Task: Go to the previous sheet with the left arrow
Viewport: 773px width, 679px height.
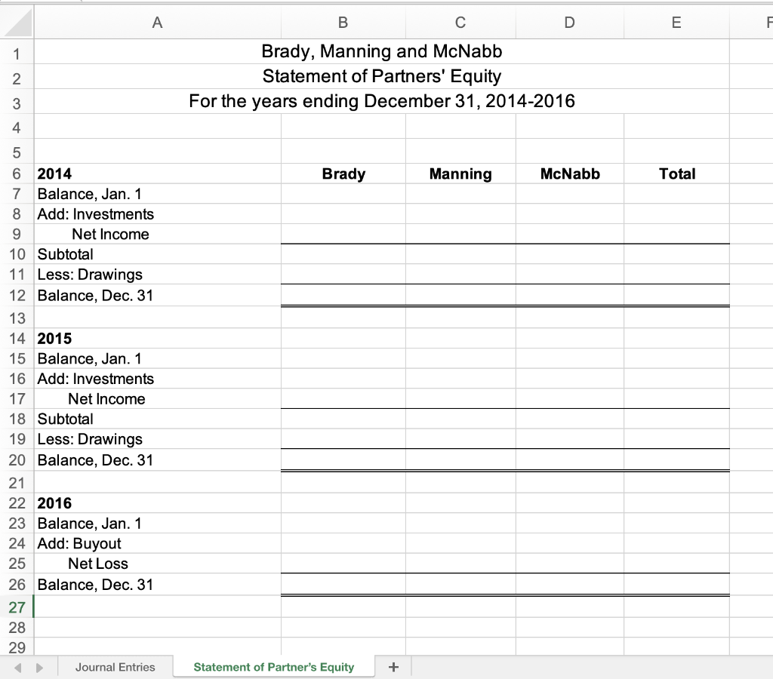Action: [x=18, y=668]
